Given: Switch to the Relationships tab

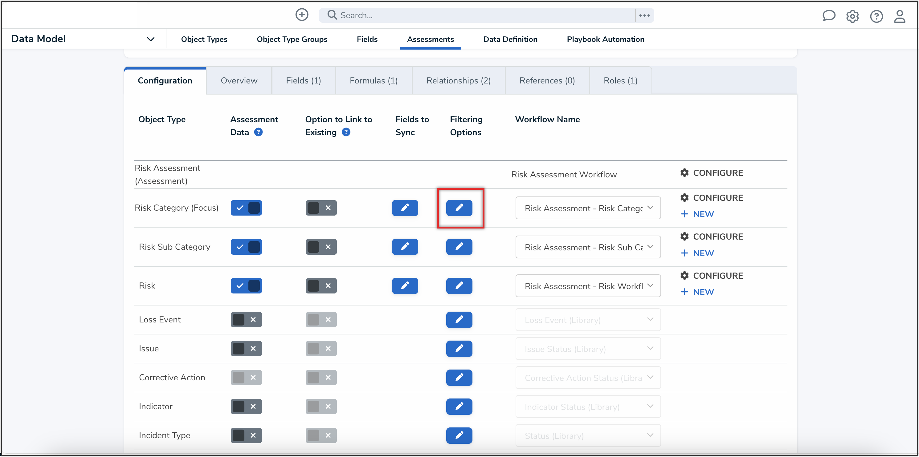Looking at the screenshot, I should coord(459,80).
